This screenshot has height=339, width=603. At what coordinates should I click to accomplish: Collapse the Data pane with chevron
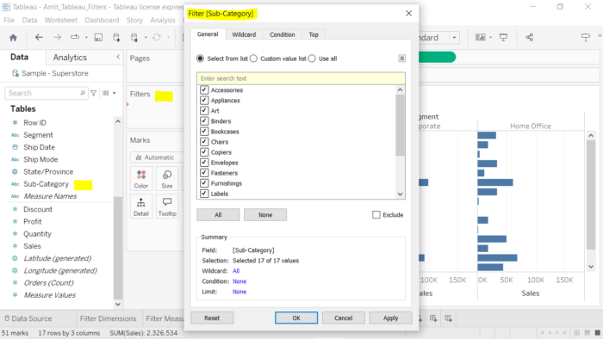pyautogui.click(x=118, y=57)
